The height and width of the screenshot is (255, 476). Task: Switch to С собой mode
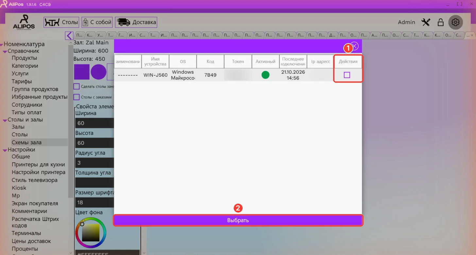click(x=97, y=22)
